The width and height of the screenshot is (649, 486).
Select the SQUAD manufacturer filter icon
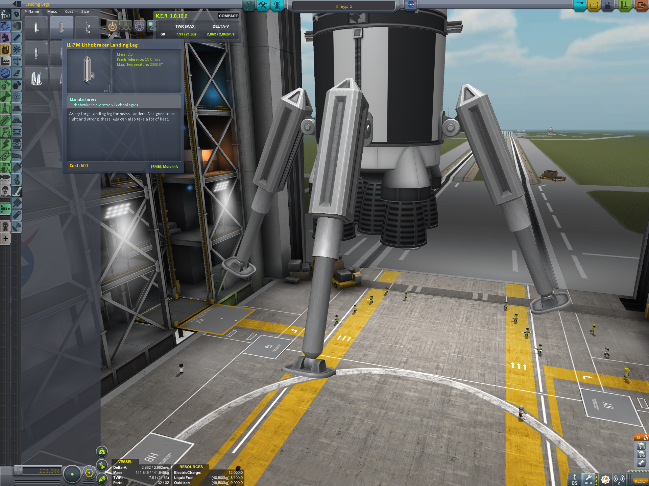click(5, 191)
